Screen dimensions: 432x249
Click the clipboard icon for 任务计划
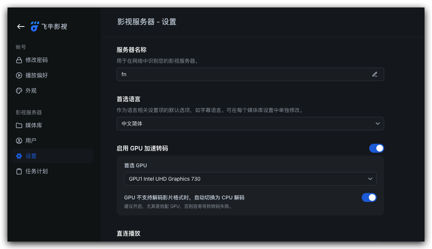pos(19,171)
